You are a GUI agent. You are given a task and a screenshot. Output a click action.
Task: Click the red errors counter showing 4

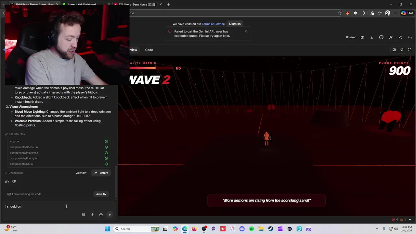pos(395,219)
